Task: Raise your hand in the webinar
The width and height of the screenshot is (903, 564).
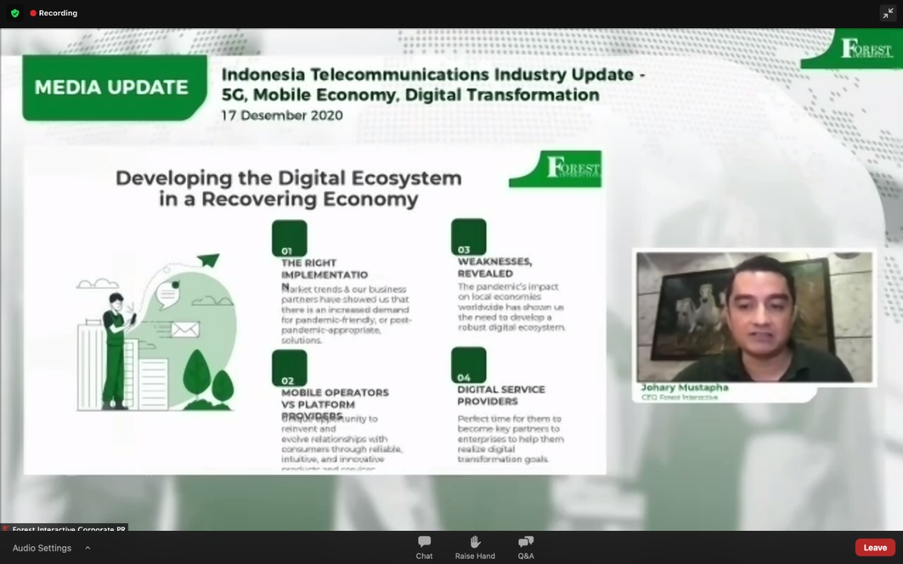Action: 475,546
